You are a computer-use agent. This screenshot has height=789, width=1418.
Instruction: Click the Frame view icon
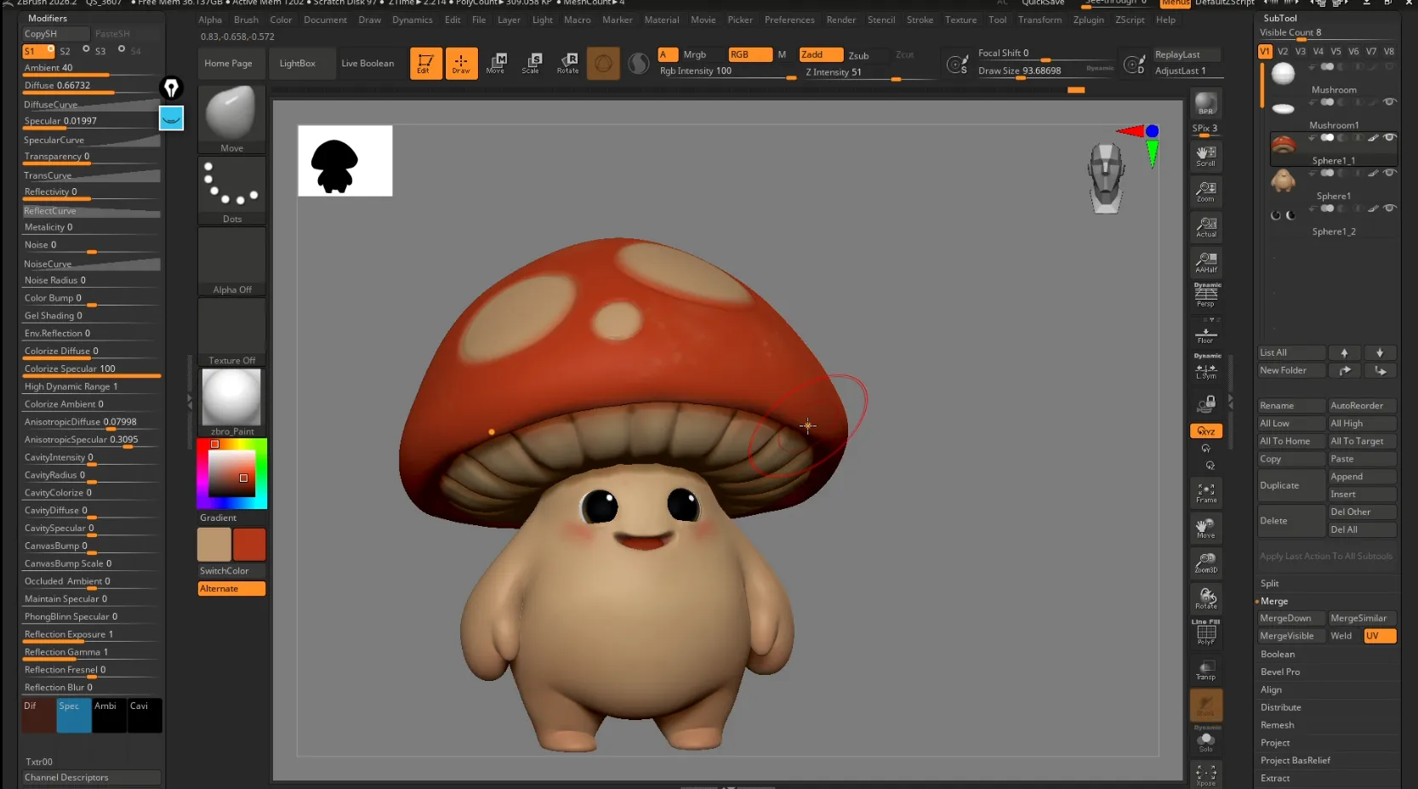(1205, 493)
